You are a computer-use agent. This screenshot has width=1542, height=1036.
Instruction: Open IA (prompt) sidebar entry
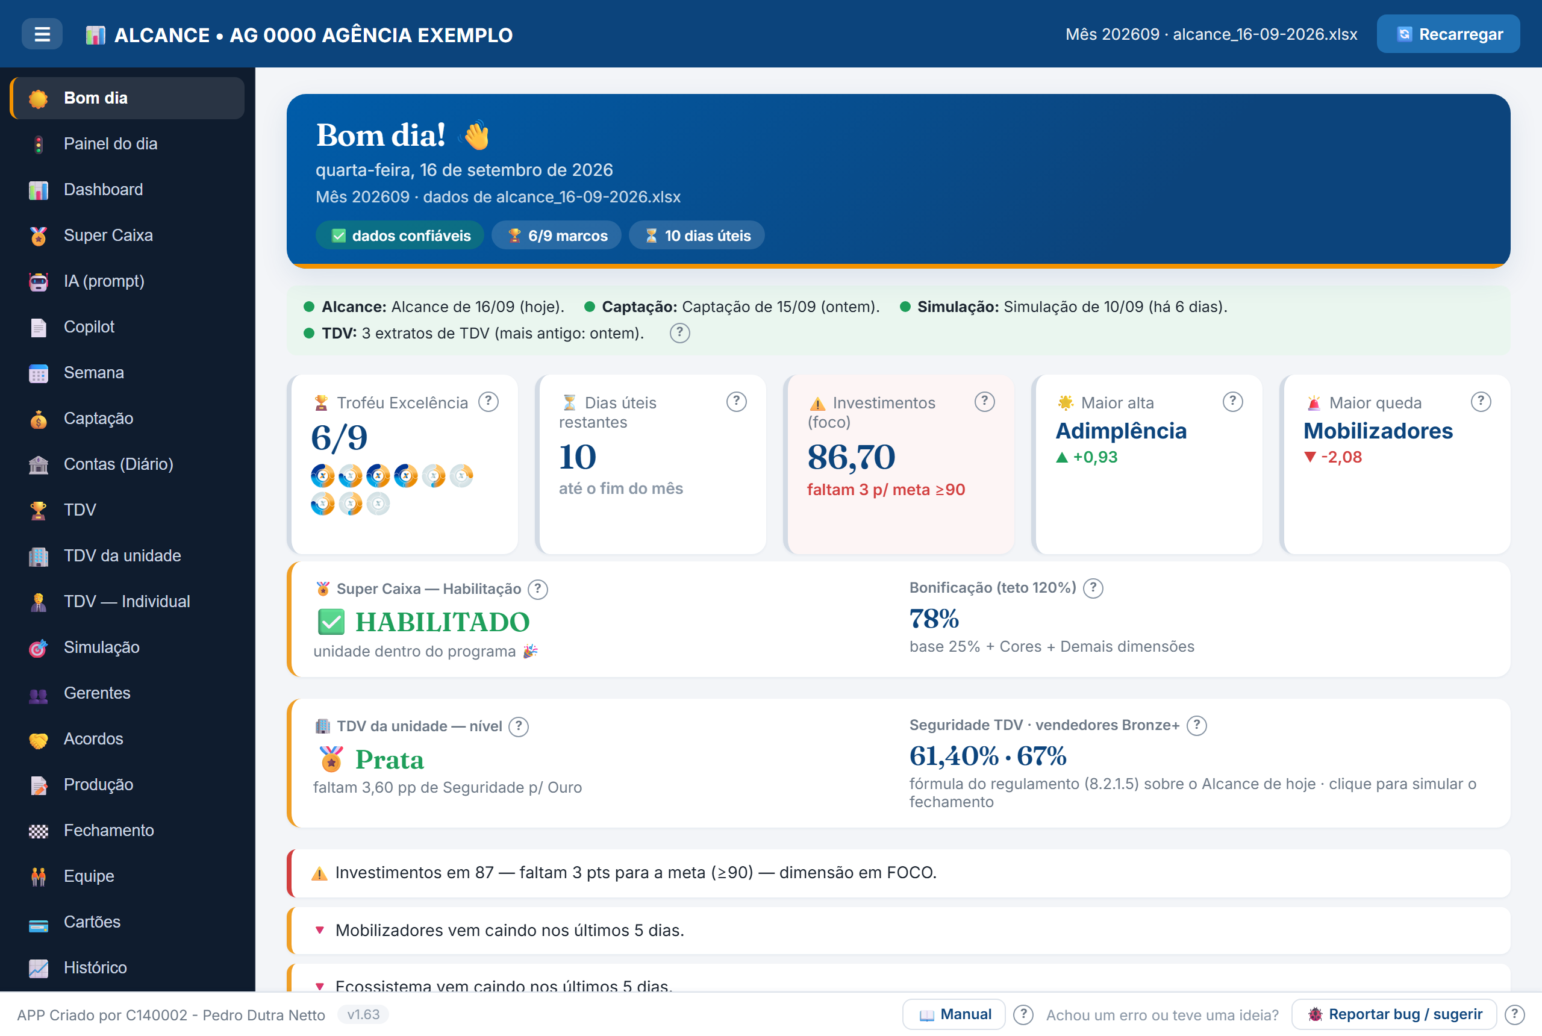[x=127, y=281]
